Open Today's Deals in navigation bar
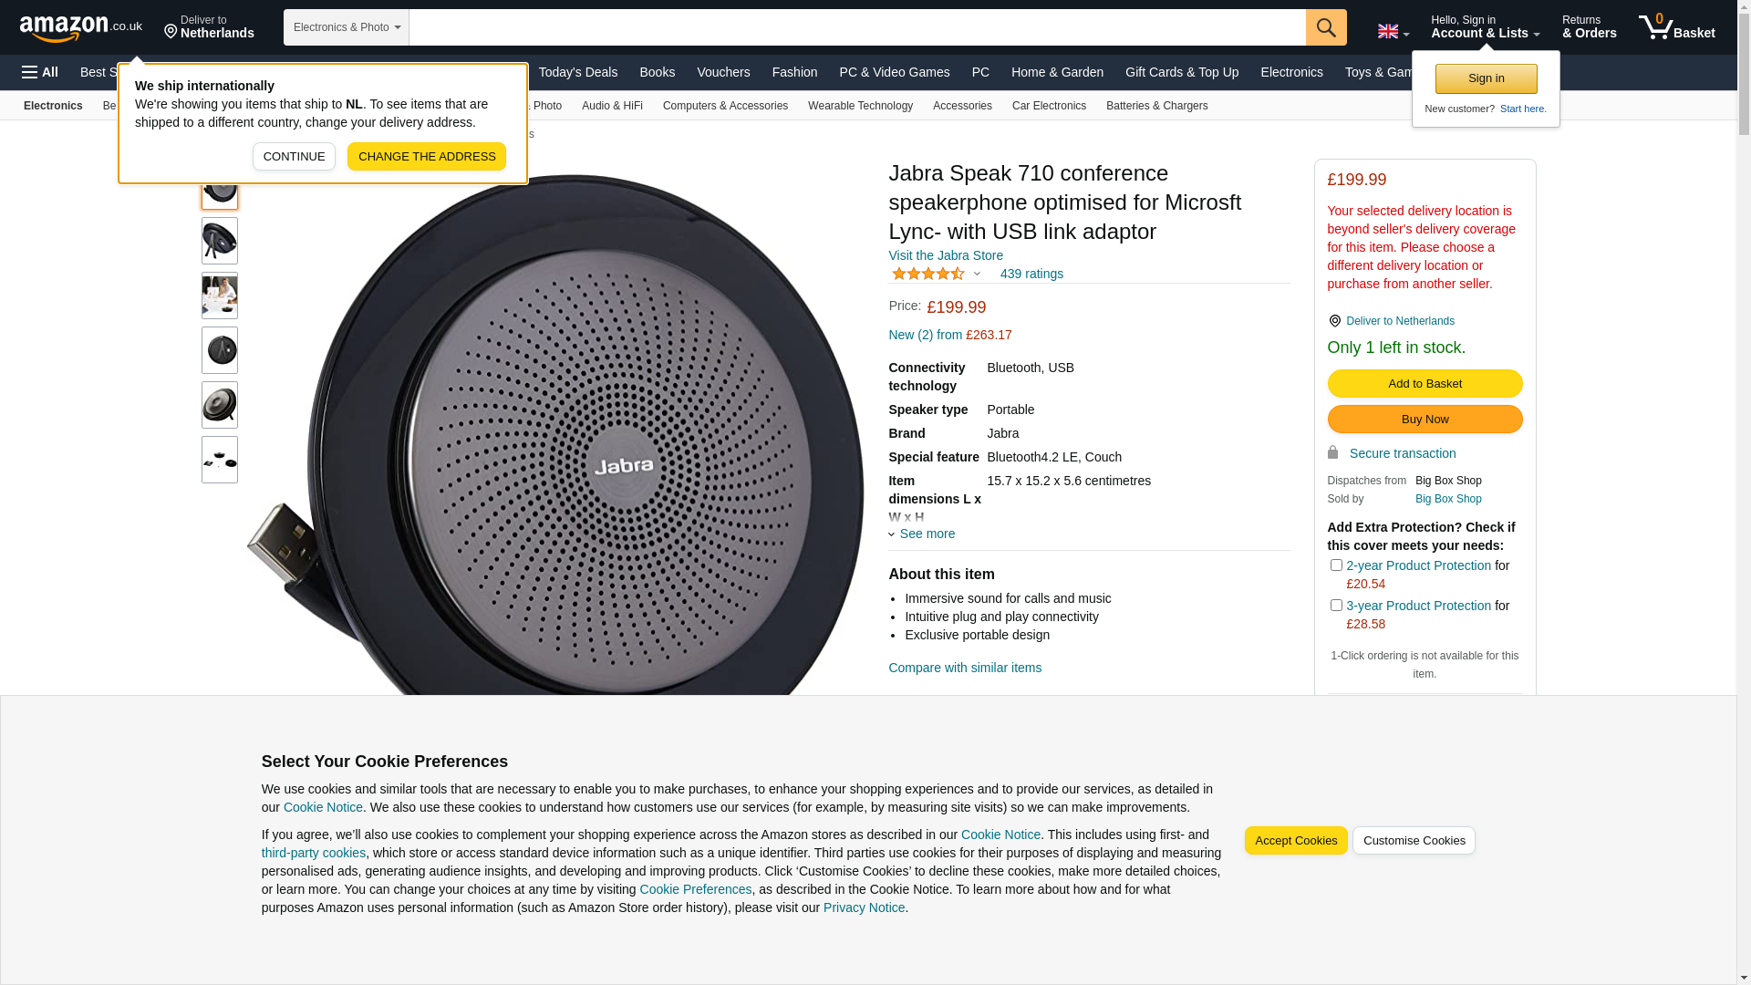The height and width of the screenshot is (985, 1751). click(578, 72)
